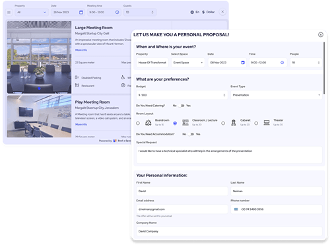Click the Boardroom layout icon
The image size is (330, 245).
click(148, 123)
